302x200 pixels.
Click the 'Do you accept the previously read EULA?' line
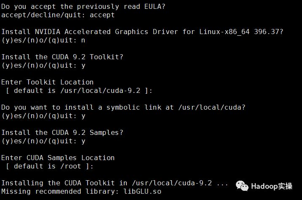click(83, 7)
